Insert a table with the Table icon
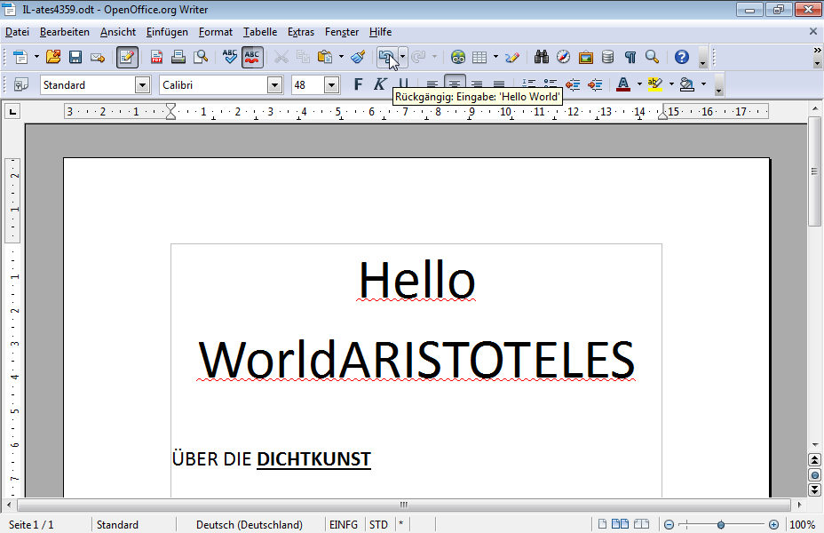Image resolution: width=824 pixels, height=533 pixels. [x=479, y=57]
